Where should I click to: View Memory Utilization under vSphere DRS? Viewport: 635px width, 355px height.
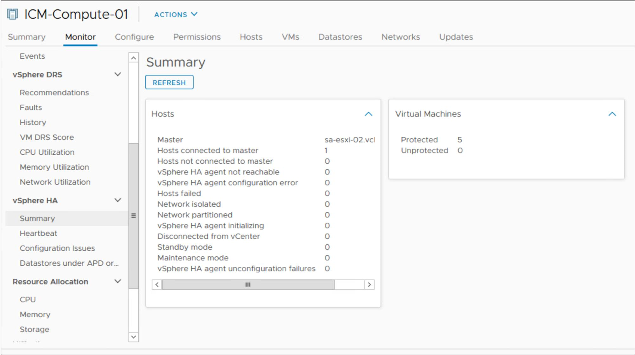click(x=54, y=167)
